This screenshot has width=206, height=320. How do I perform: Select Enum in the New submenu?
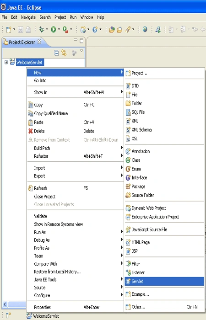pyautogui.click(x=164, y=169)
